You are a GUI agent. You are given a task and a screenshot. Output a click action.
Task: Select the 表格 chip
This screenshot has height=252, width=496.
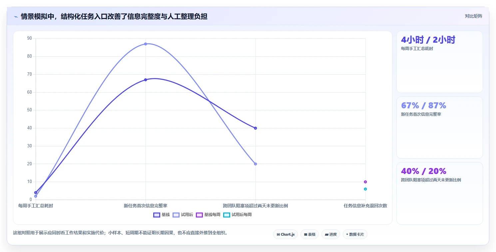point(309,234)
